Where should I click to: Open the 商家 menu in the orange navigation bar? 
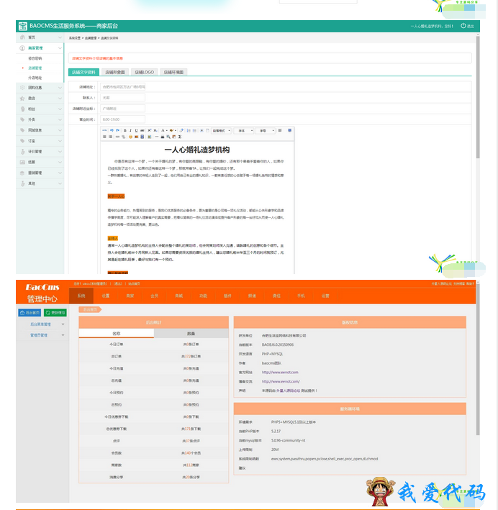pyautogui.click(x=130, y=296)
